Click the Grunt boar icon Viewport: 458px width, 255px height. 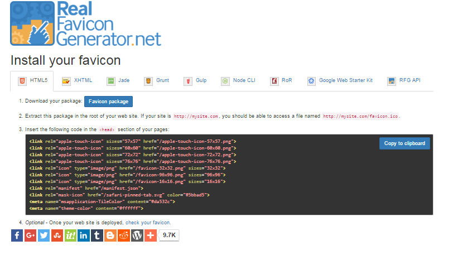click(x=148, y=81)
